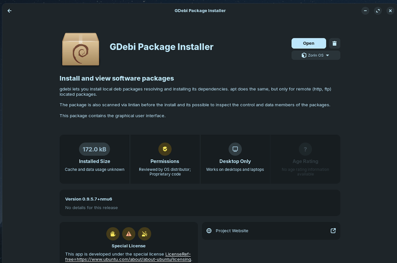
Task: Click the GDebi Package Installer title text
Action: 161,47
